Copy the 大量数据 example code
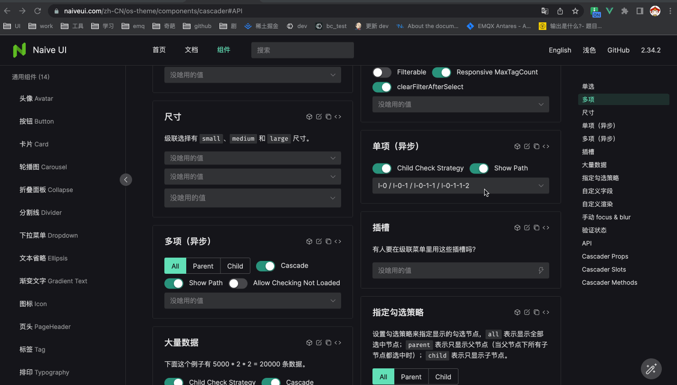 pyautogui.click(x=328, y=342)
